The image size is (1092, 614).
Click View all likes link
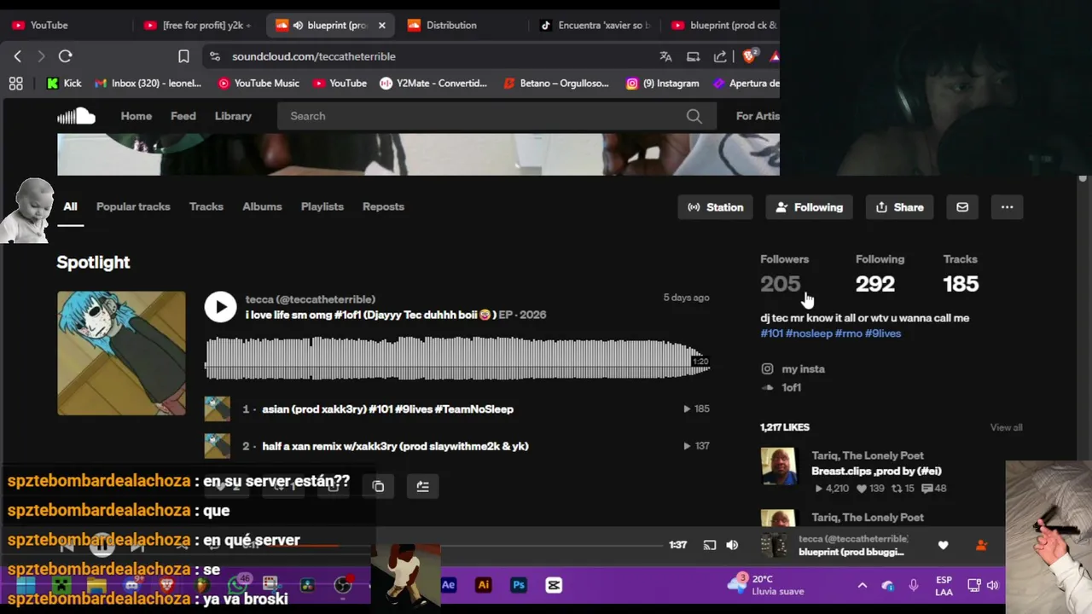click(x=1006, y=427)
